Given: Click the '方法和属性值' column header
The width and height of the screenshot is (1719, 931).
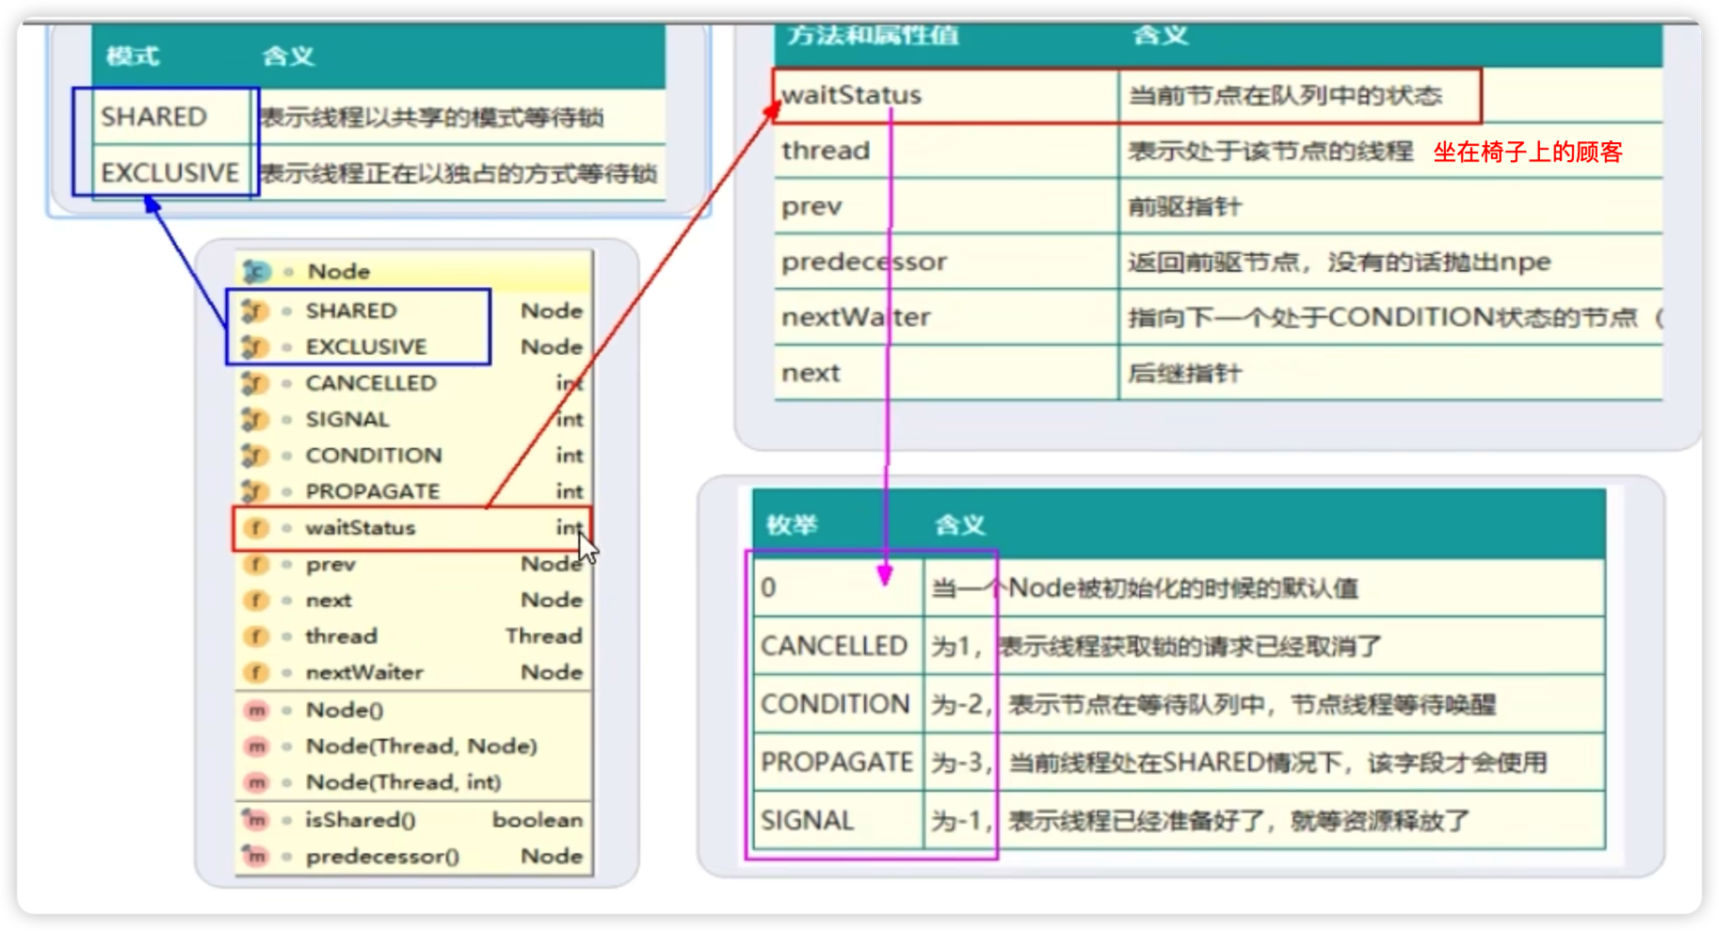Looking at the screenshot, I should pos(873,36).
